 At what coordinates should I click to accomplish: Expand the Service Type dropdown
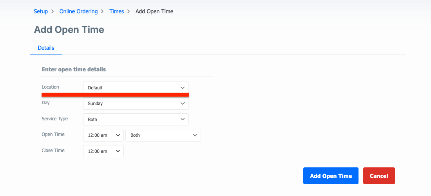coord(136,120)
